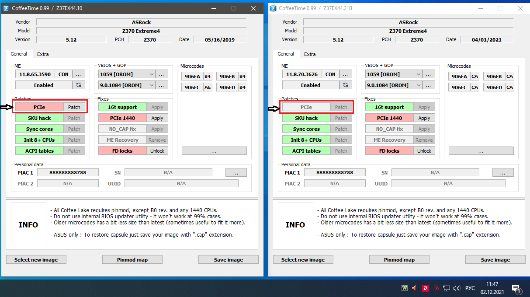Open 1059 [OROM] VBIOS dropdown in left window
Image resolution: width=530 pixels, height=297 pixels.
coord(127,74)
